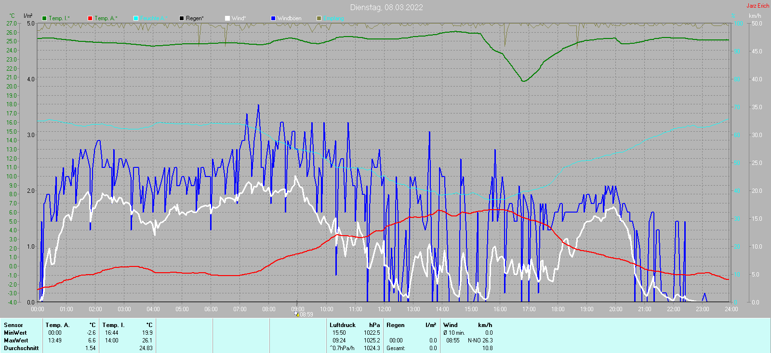Click the minimum pressure value 1022.5
The height and width of the screenshot is (353, 771).
372,333
